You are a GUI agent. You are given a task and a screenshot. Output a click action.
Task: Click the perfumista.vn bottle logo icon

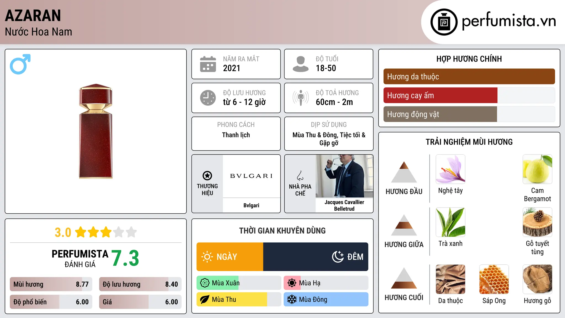444,22
